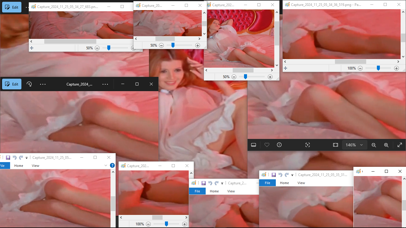Image resolution: width=406 pixels, height=228 pixels.
Task: Expand the ribbon using chevron beside Help icon
Action: pyautogui.click(x=106, y=165)
